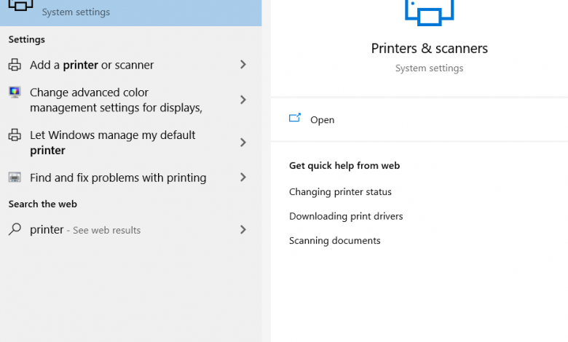Open Printers & scanners using the Open button
The height and width of the screenshot is (342, 568).
[x=322, y=120]
